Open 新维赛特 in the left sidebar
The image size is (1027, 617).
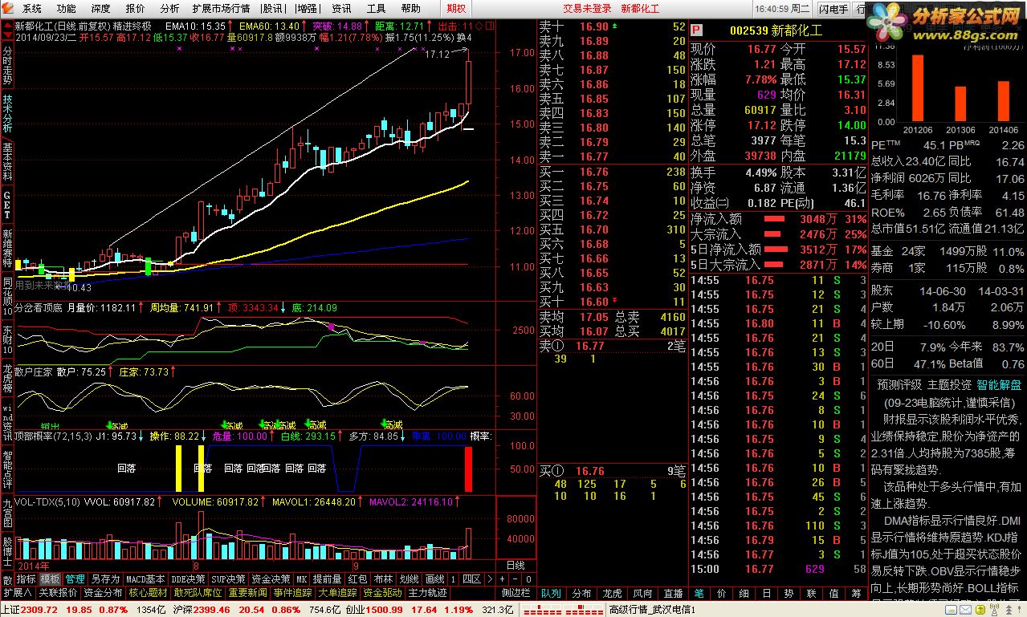[7, 249]
